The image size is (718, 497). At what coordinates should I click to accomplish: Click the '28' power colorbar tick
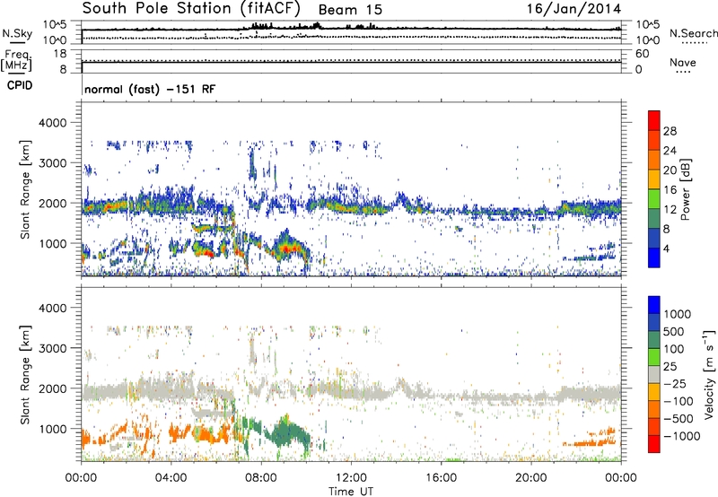click(670, 131)
